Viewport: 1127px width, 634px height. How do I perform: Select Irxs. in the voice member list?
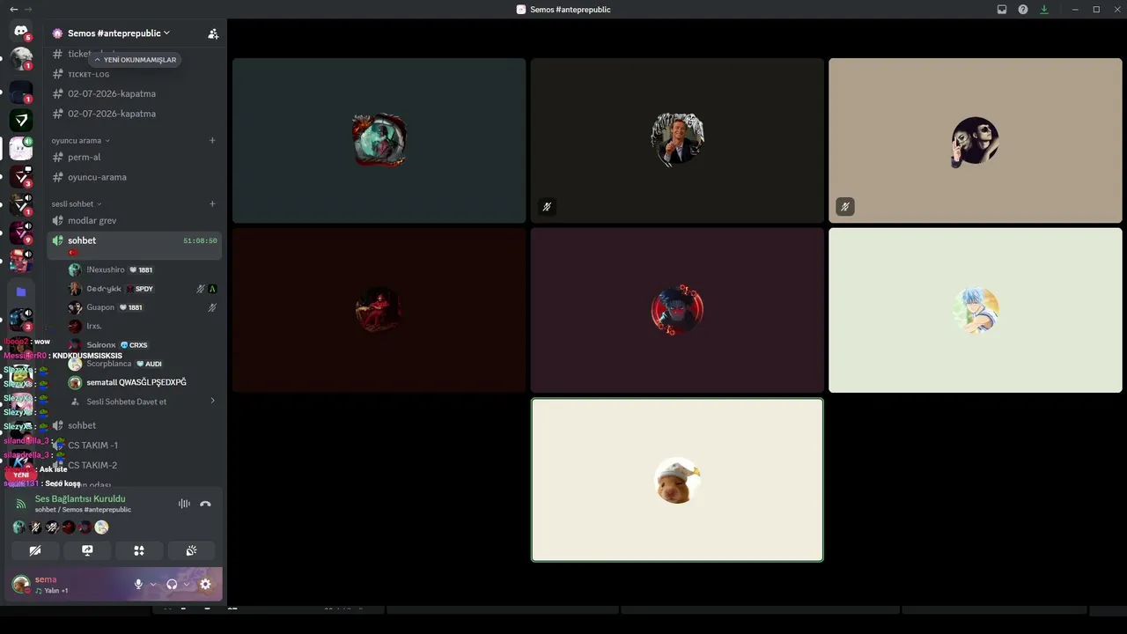(143, 326)
